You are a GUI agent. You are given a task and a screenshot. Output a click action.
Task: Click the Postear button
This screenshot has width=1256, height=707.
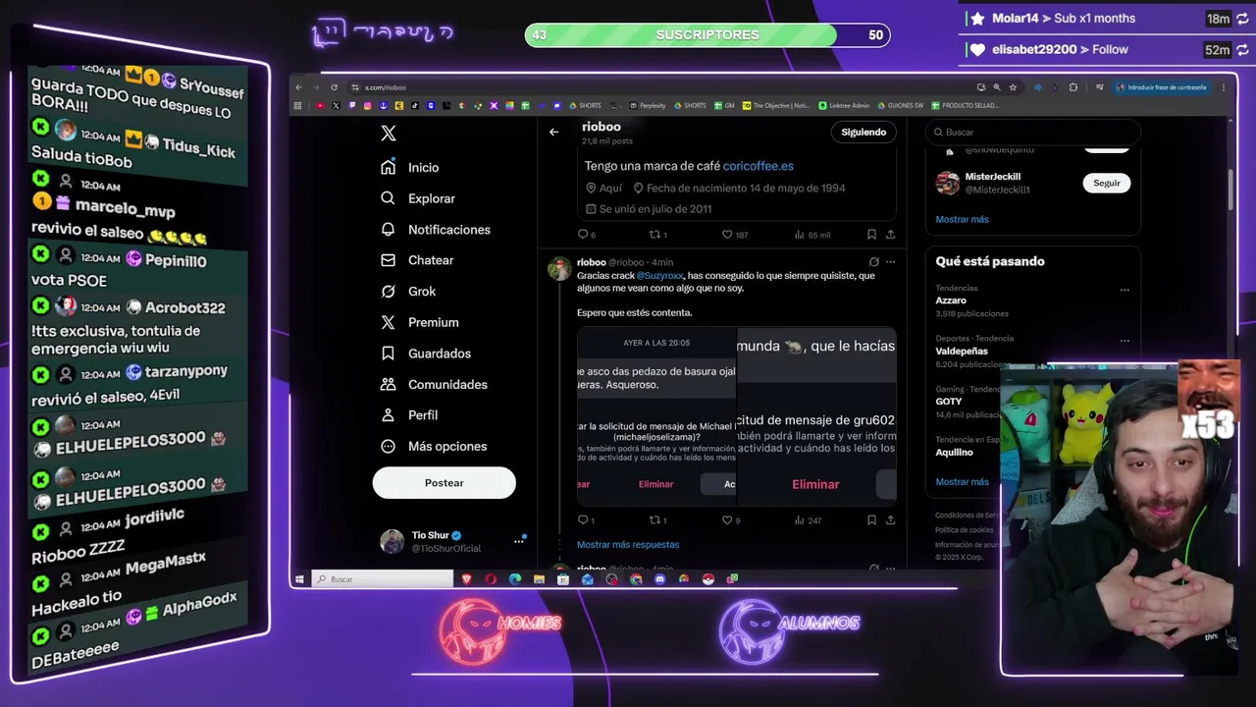pos(444,483)
